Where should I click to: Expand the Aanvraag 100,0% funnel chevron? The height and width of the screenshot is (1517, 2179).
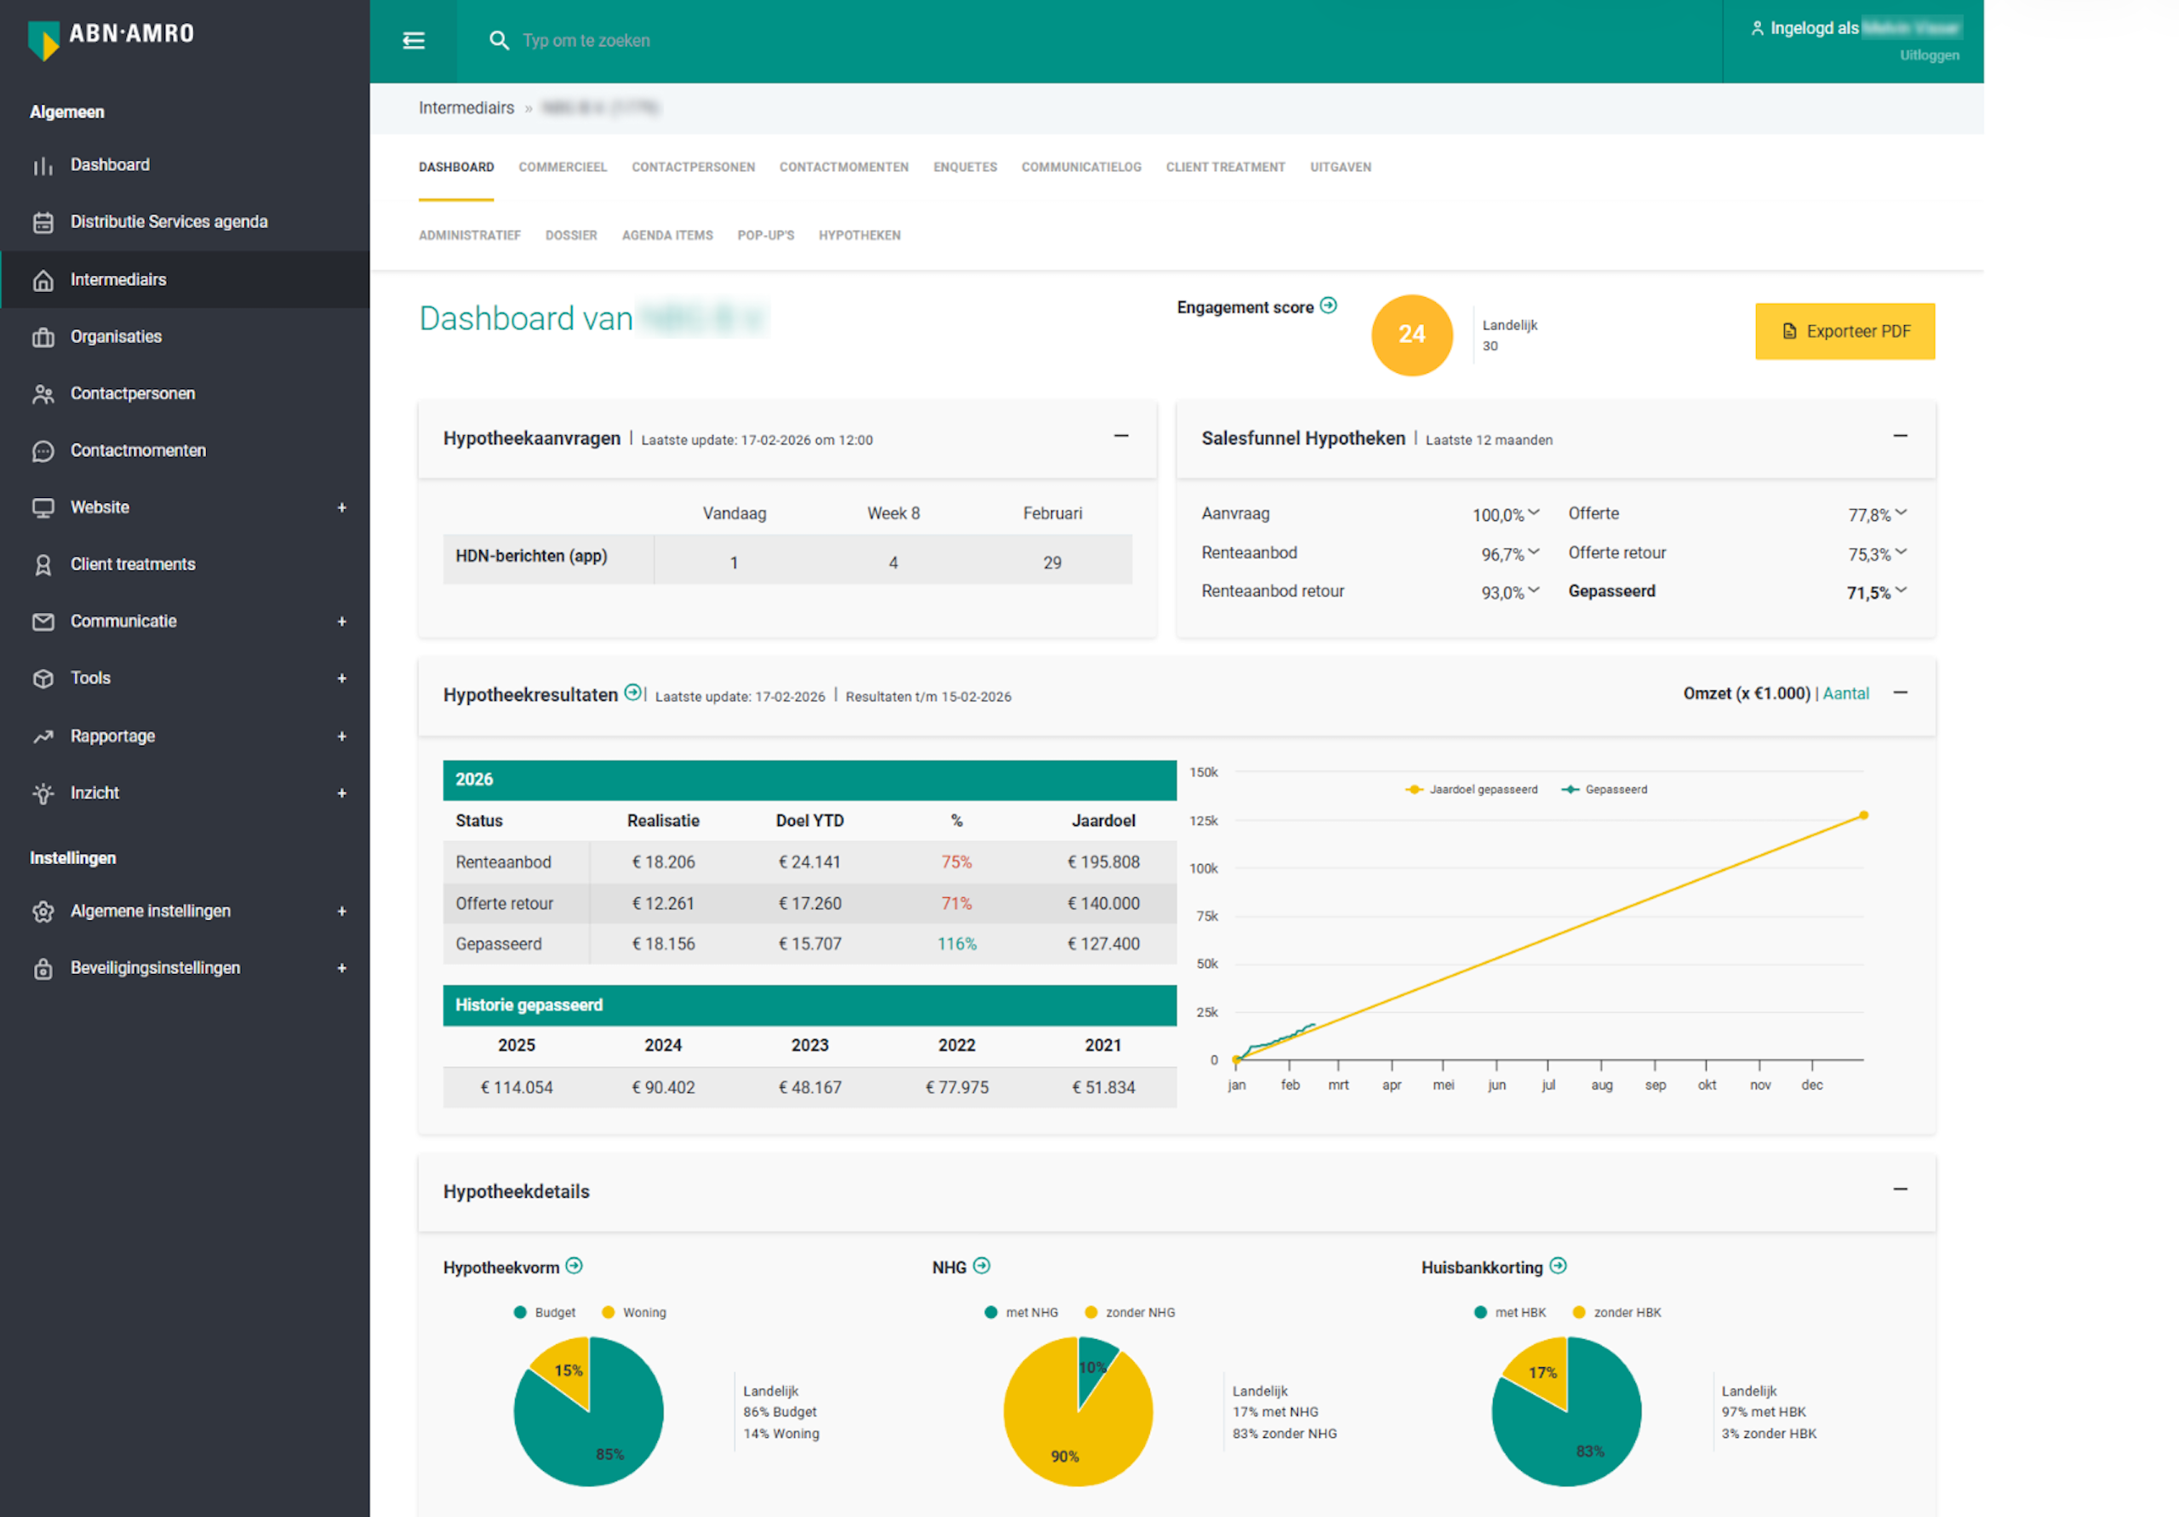1533,512
